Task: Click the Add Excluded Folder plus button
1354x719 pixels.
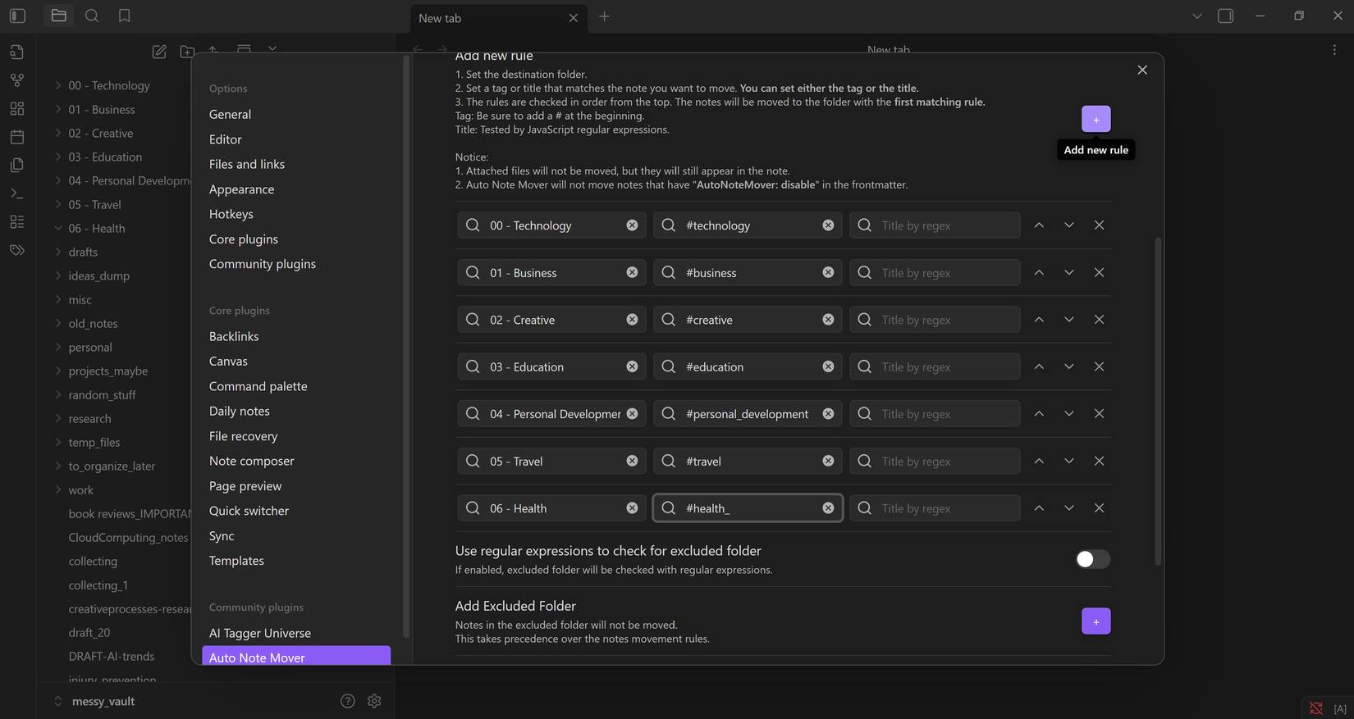Action: 1096,621
